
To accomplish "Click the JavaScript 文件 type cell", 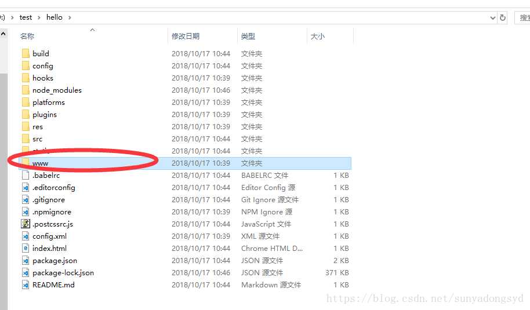I will point(266,224).
